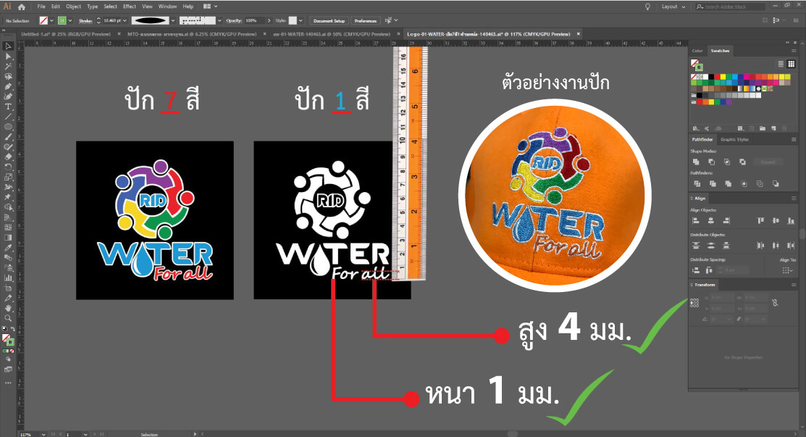Viewport: 806px width, 437px height.
Task: Switch to aw-01-WATER-140463.ai document tab
Action: pos(332,34)
